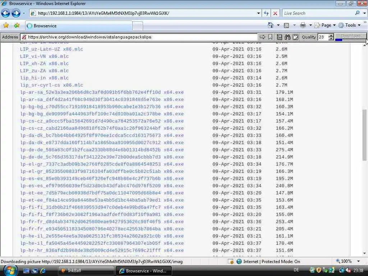Expand the Feeds dropdown arrow
Screen dimensions: 368x276
(x=294, y=25)
